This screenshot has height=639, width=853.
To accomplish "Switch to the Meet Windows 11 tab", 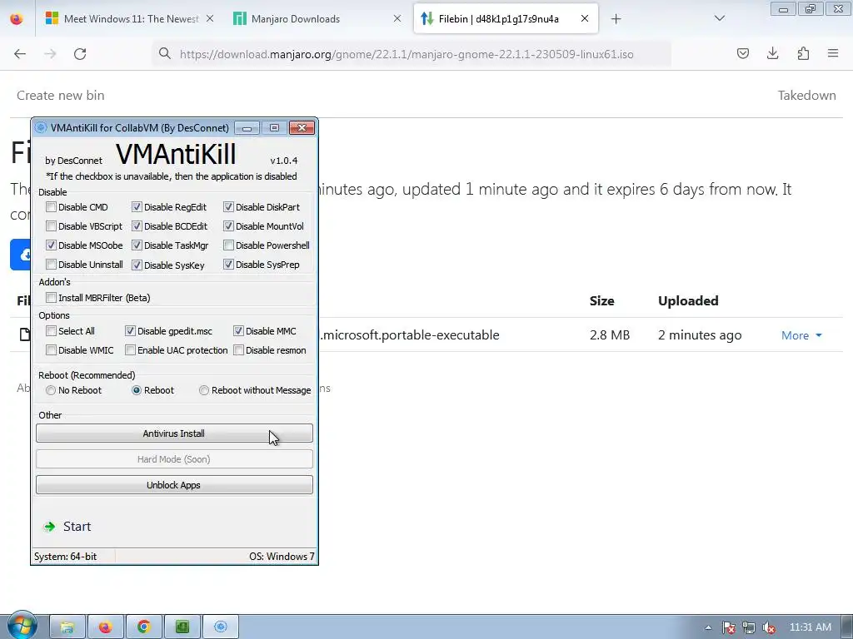I will 130,19.
